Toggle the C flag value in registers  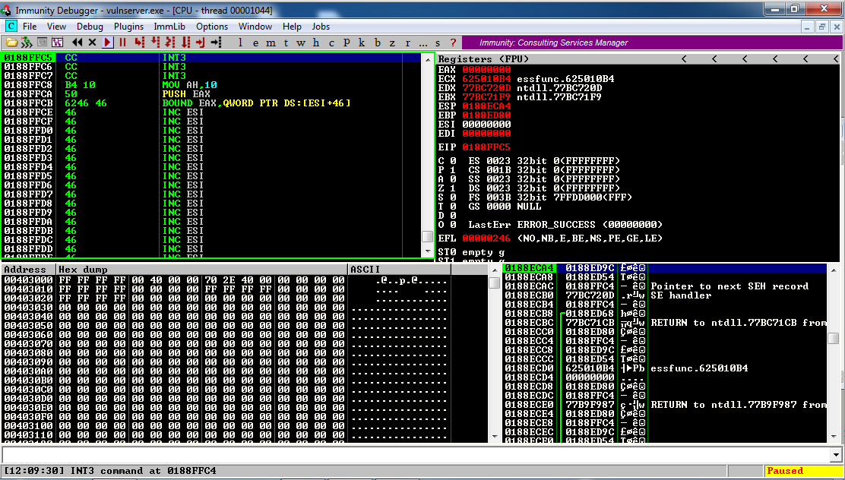pyautogui.click(x=451, y=160)
